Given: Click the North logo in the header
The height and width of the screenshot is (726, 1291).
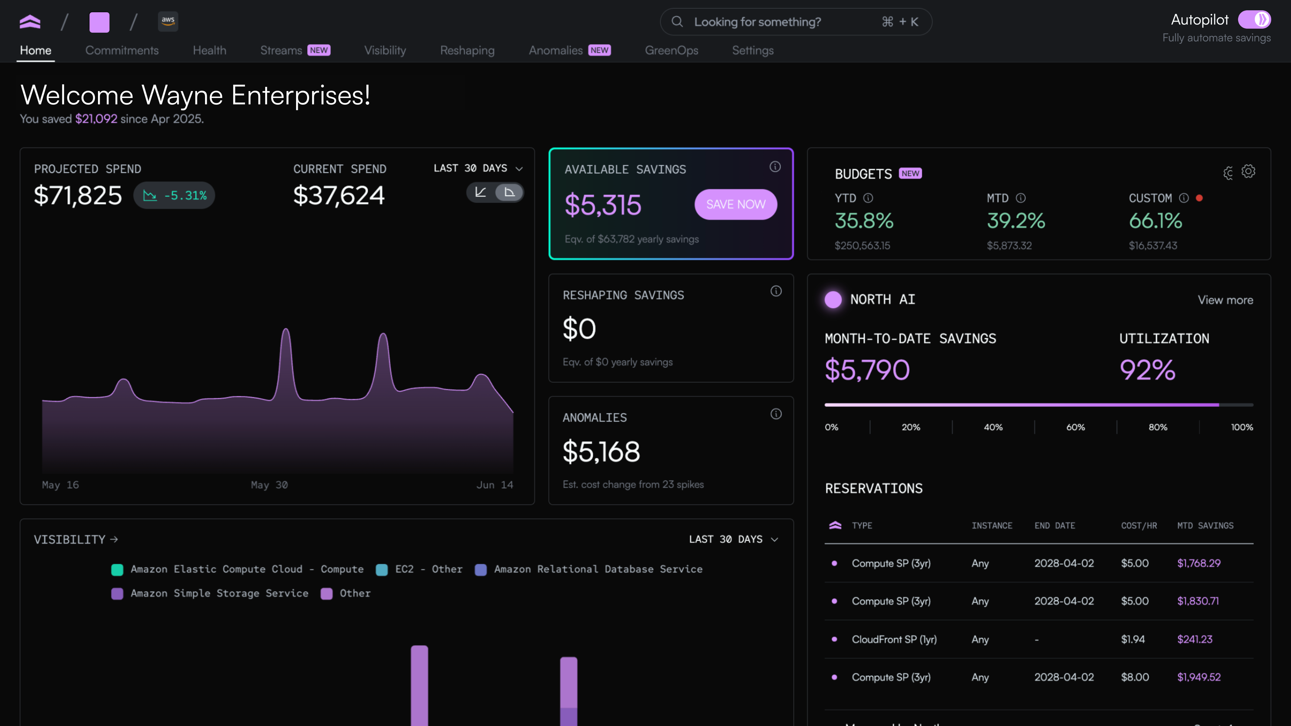Looking at the screenshot, I should point(30,22).
